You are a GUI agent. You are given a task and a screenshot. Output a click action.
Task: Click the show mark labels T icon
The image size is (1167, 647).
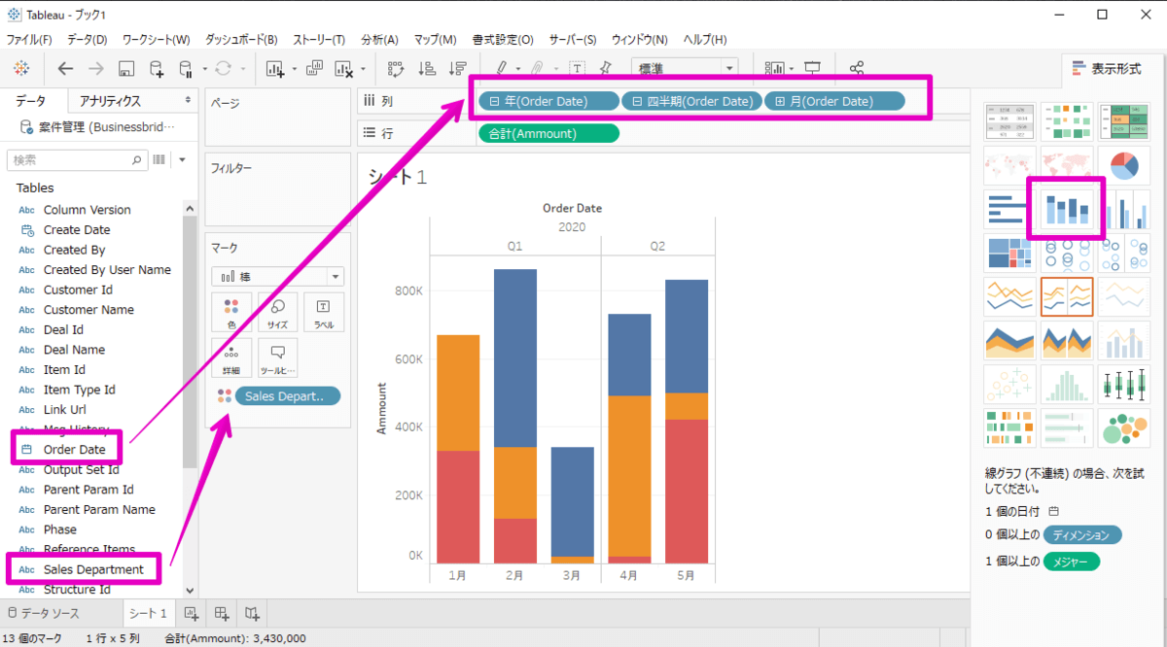(577, 68)
